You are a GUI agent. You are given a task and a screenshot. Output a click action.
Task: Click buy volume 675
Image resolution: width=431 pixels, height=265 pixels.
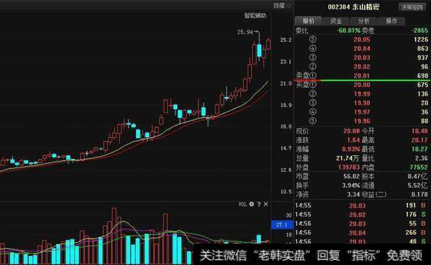[423, 85]
